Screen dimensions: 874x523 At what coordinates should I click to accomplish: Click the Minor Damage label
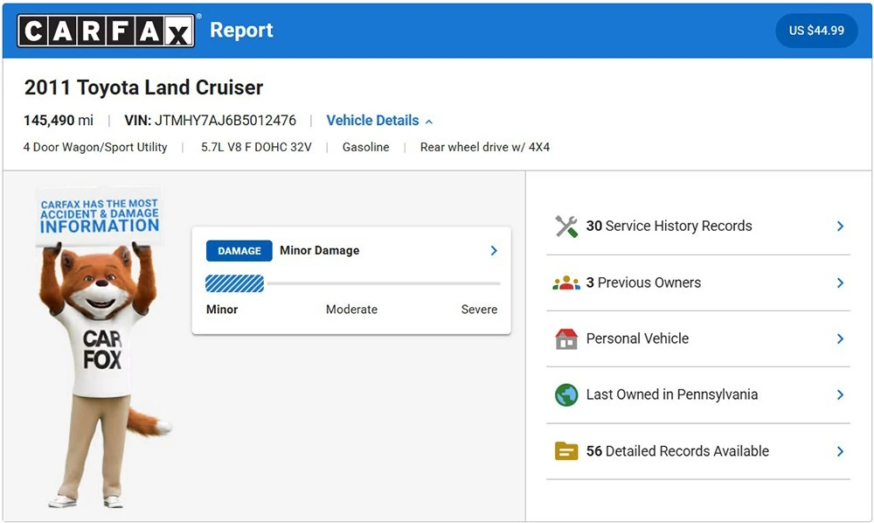pyautogui.click(x=319, y=251)
